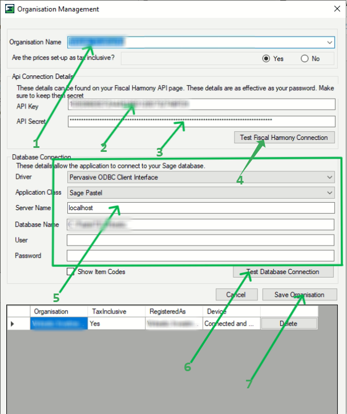Select the blurred Organisation cell in the table
Screen dimensions: 347x414
(x=59, y=323)
